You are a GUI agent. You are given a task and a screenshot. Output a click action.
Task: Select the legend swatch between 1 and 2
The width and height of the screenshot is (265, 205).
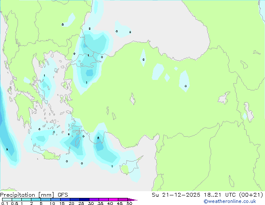click(x=26, y=200)
